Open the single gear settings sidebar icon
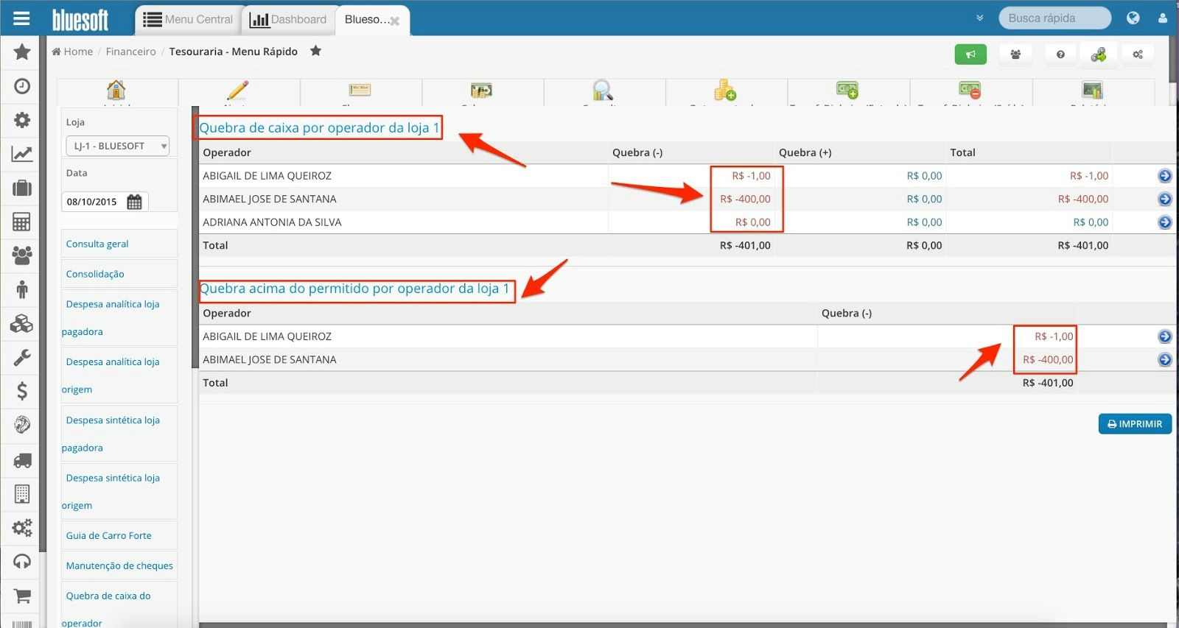This screenshot has height=628, width=1179. point(22,120)
